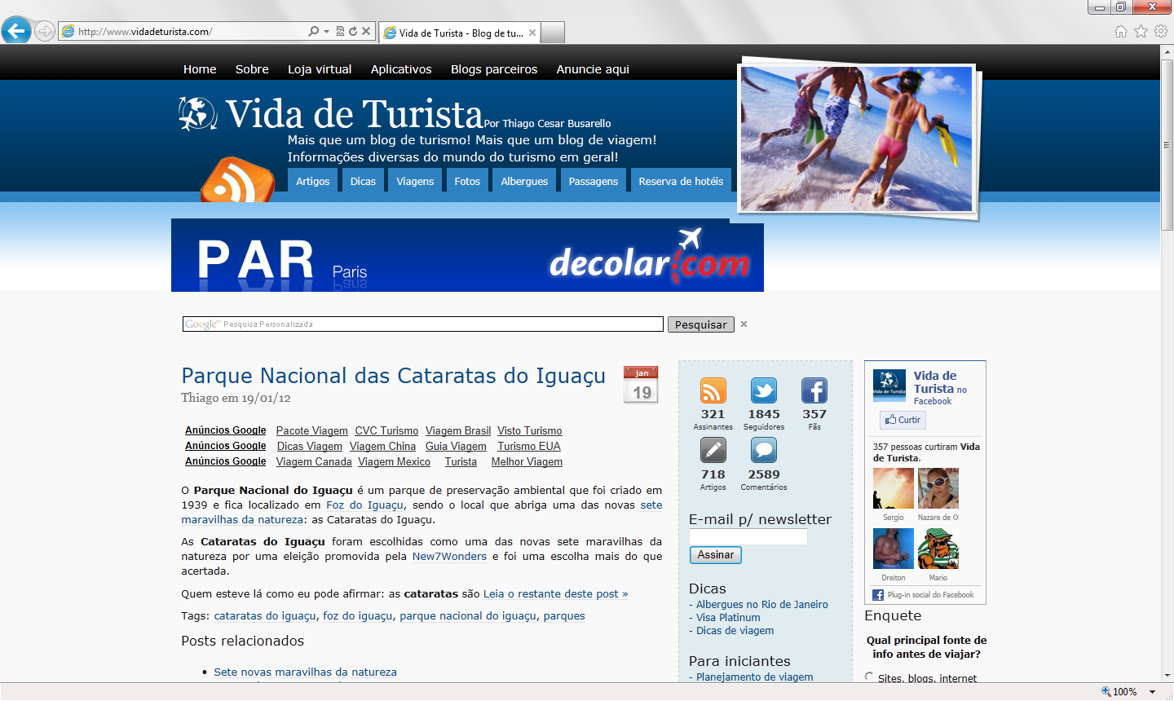Open the Parque Nacional das Cataratas do Iguaçu post title

pyautogui.click(x=393, y=376)
